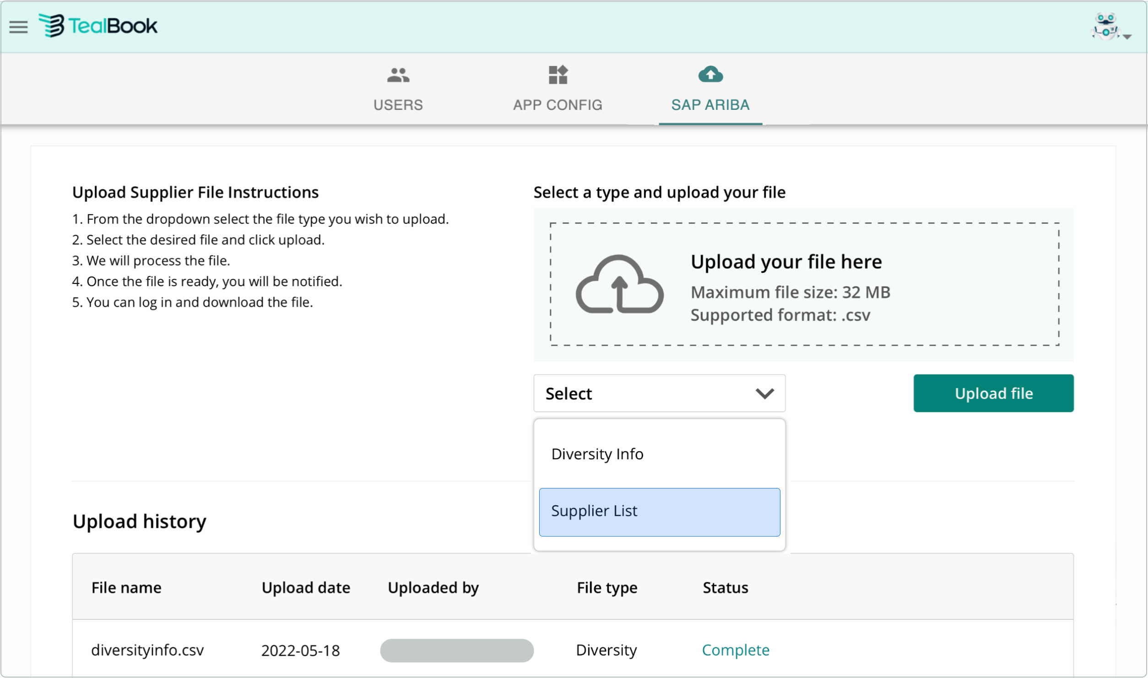The image size is (1148, 678).
Task: Switch to the SAP ARIBA tab
Action: click(710, 89)
